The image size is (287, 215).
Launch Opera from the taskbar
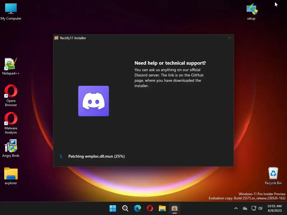[x=150, y=208]
